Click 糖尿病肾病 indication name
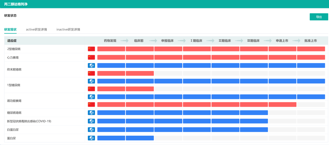Screen dimensions: 329x145 [x=14, y=113]
